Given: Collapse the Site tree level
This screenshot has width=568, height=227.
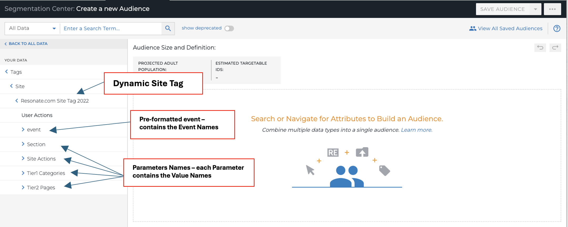Looking at the screenshot, I should tap(11, 86).
